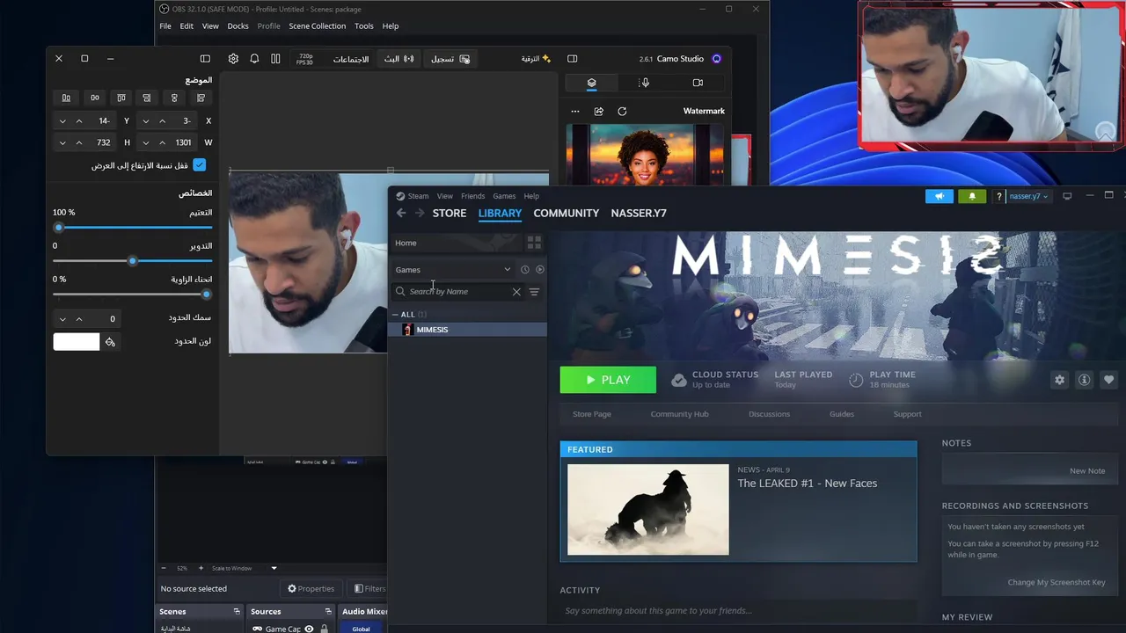Click the Watermark refresh icon

622,112
